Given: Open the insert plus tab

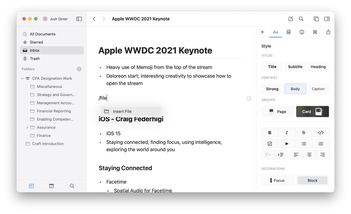Looking at the screenshot, I should pyautogui.click(x=262, y=32).
